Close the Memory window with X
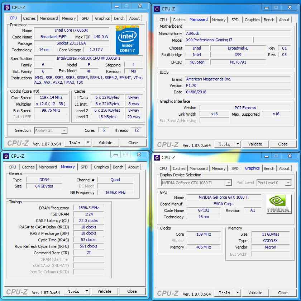The image size is (301, 301). (139, 154)
